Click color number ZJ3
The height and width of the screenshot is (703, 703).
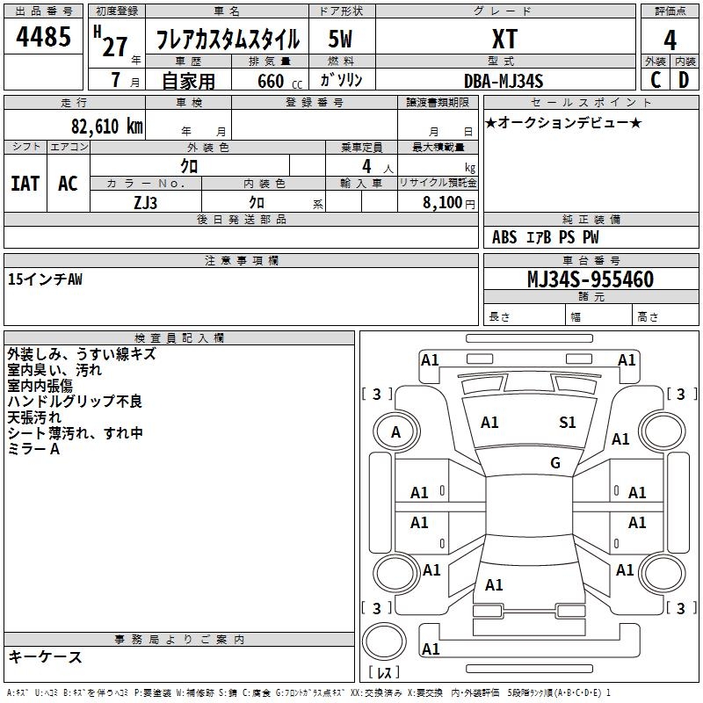pos(145,203)
